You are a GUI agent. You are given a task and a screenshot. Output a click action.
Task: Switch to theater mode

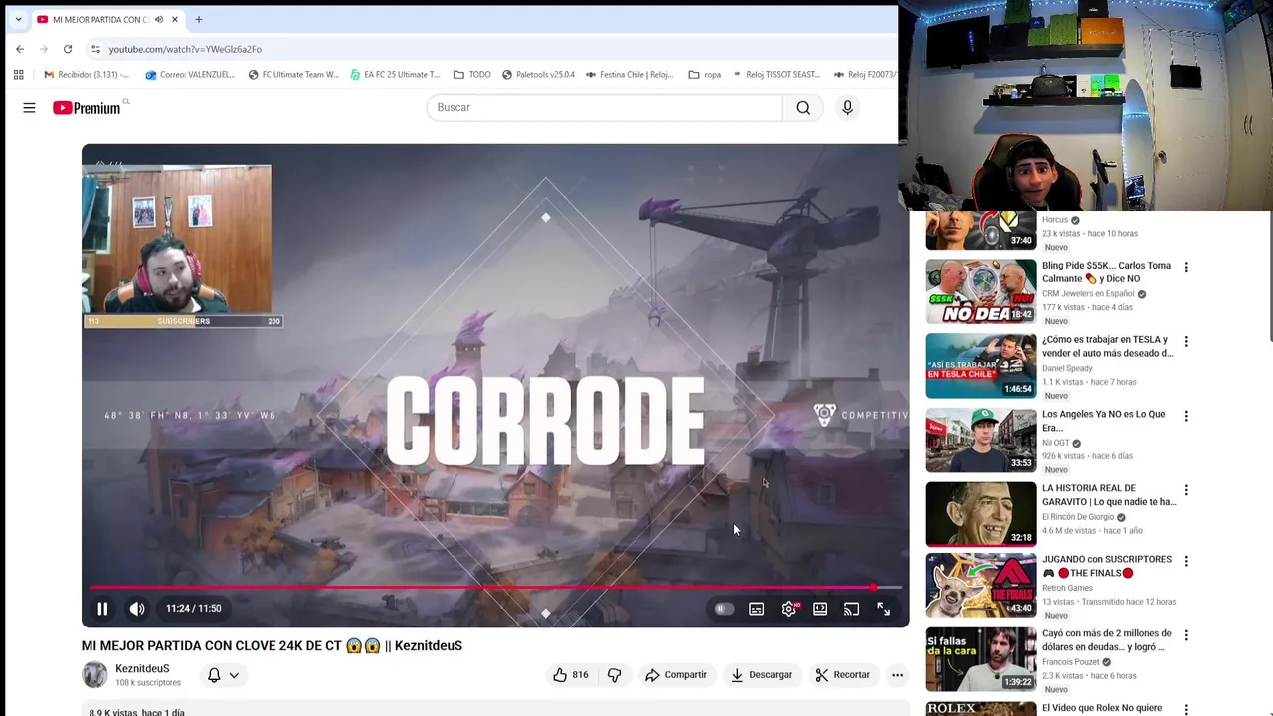click(x=819, y=609)
